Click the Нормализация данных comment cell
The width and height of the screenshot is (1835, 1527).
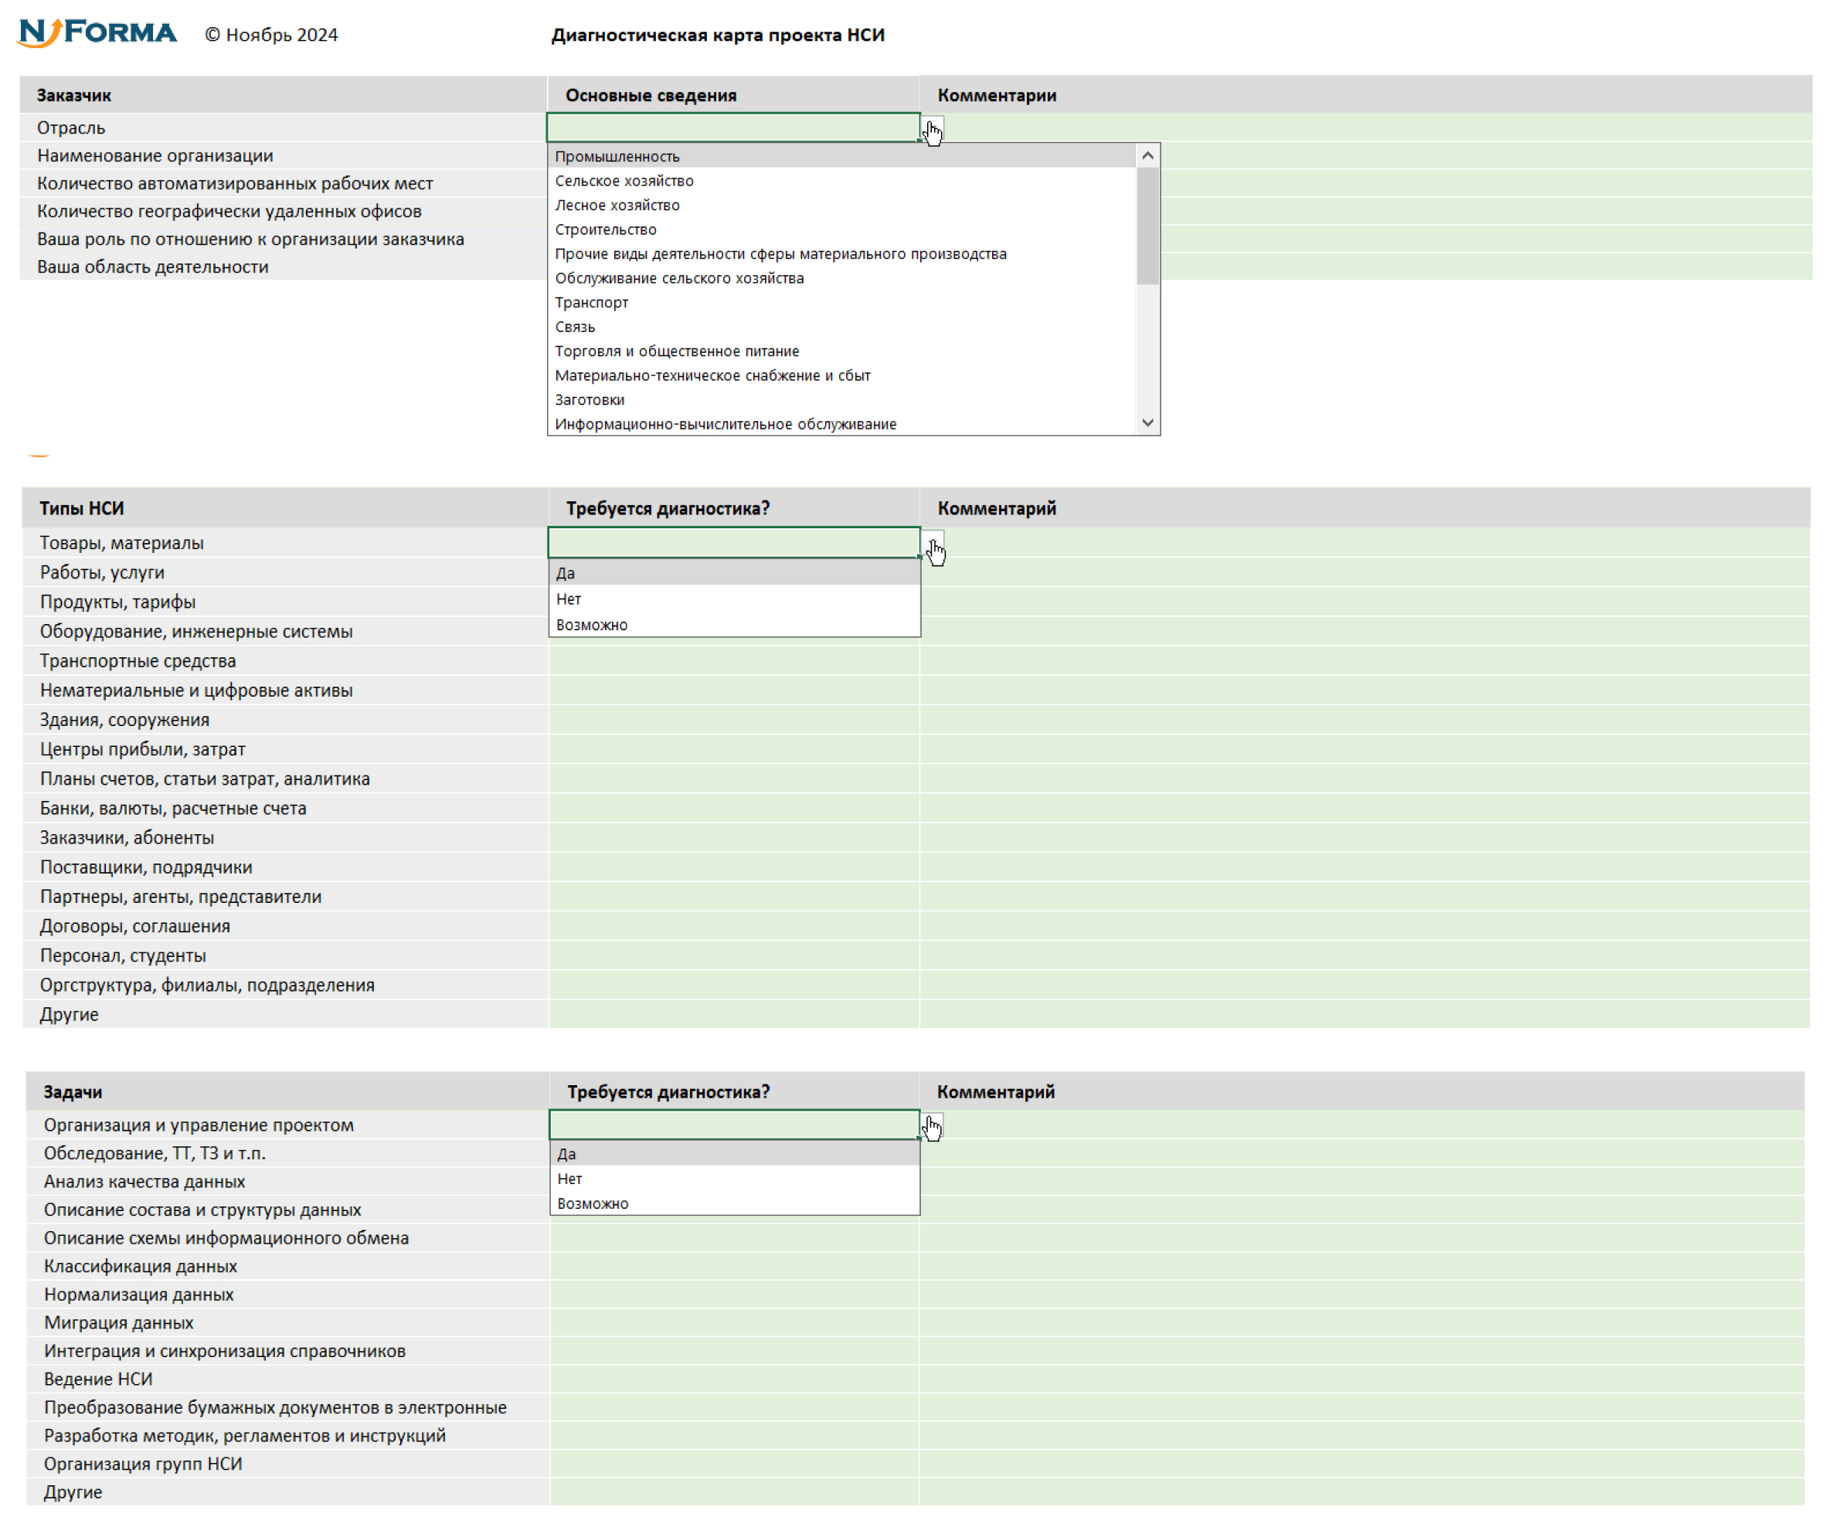coord(1363,1295)
